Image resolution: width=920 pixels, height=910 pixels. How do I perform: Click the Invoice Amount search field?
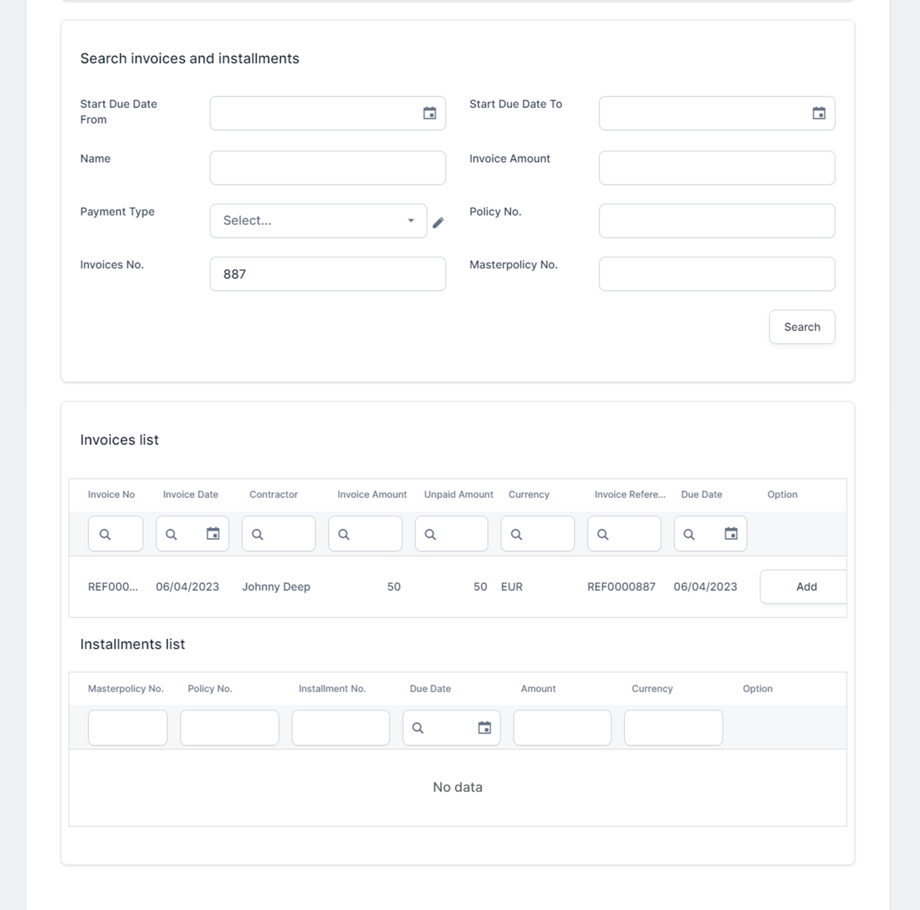(717, 168)
